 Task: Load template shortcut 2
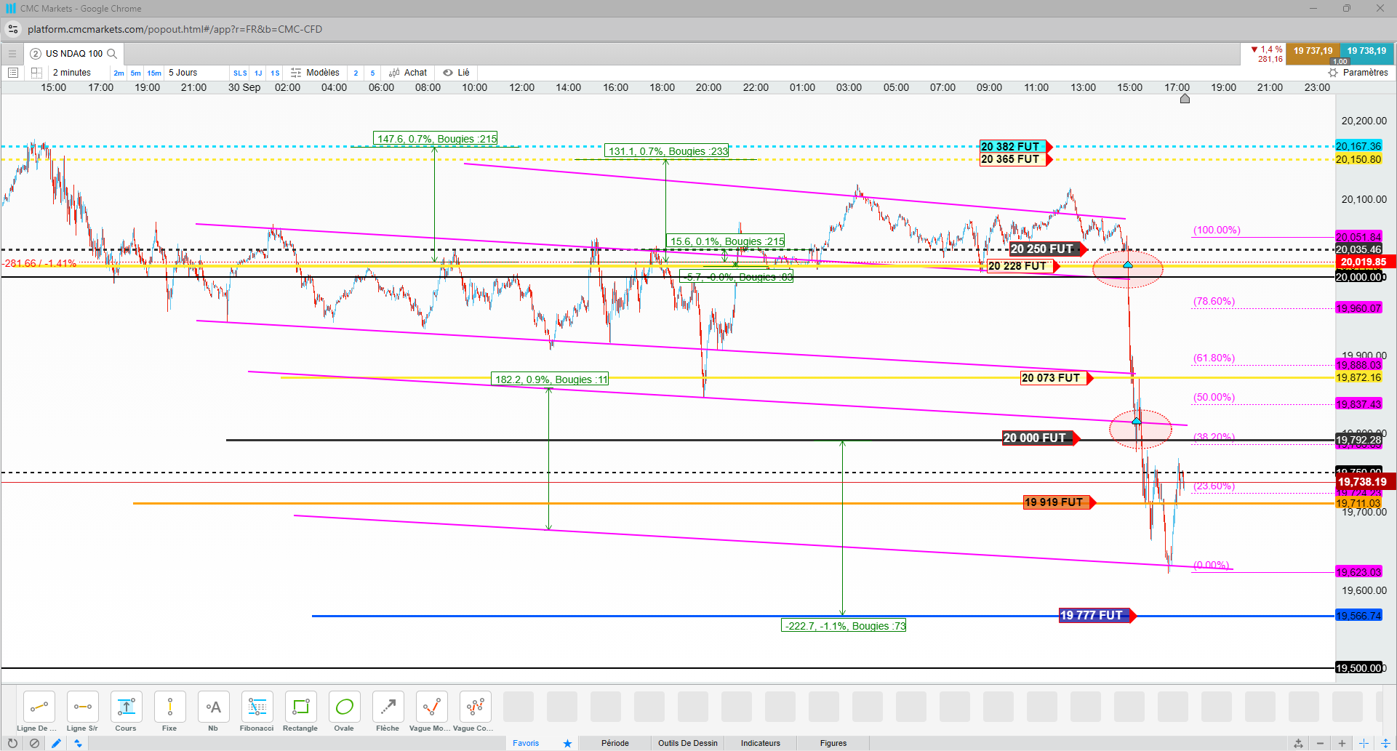pos(356,73)
